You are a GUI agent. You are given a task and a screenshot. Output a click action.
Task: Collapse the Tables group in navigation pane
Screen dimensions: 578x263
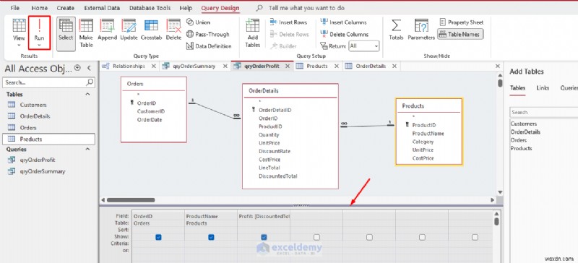pyautogui.click(x=87, y=95)
